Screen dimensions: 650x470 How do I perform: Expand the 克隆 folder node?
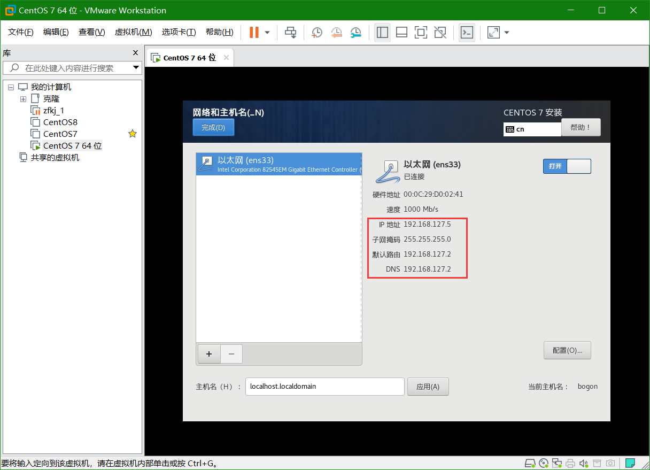(23, 99)
